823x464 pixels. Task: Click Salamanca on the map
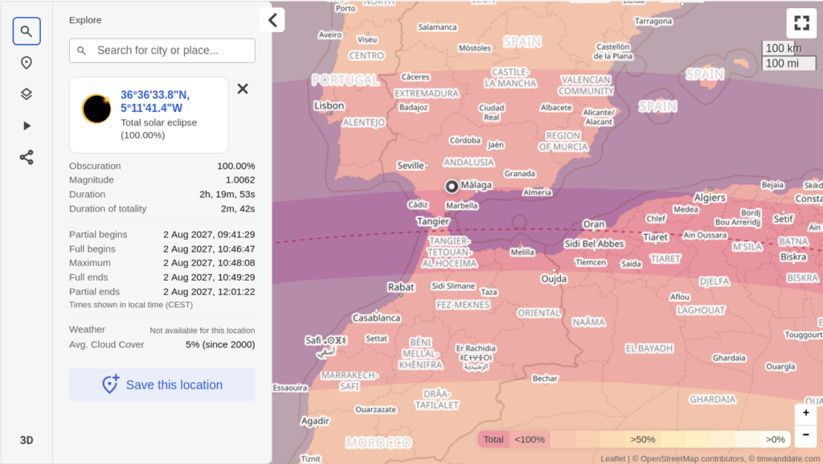coord(437,27)
